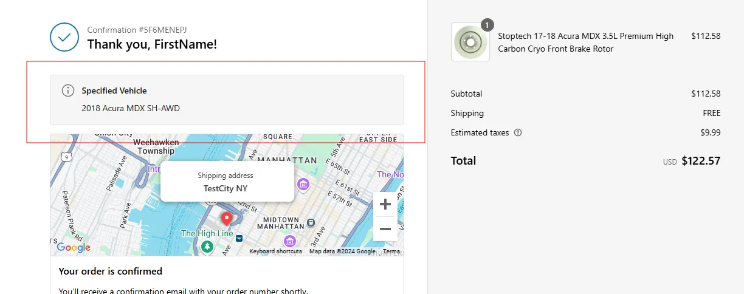Open the map Terms link
The height and width of the screenshot is (294, 744).
click(391, 251)
